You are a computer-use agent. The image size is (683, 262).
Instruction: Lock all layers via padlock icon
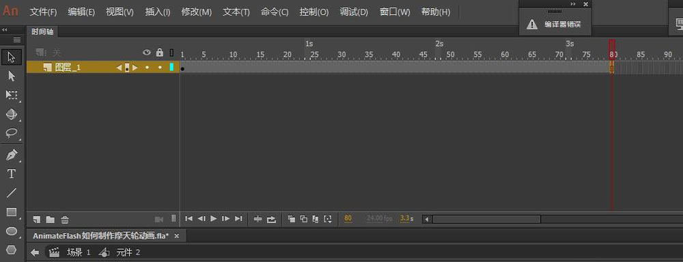[x=159, y=53]
